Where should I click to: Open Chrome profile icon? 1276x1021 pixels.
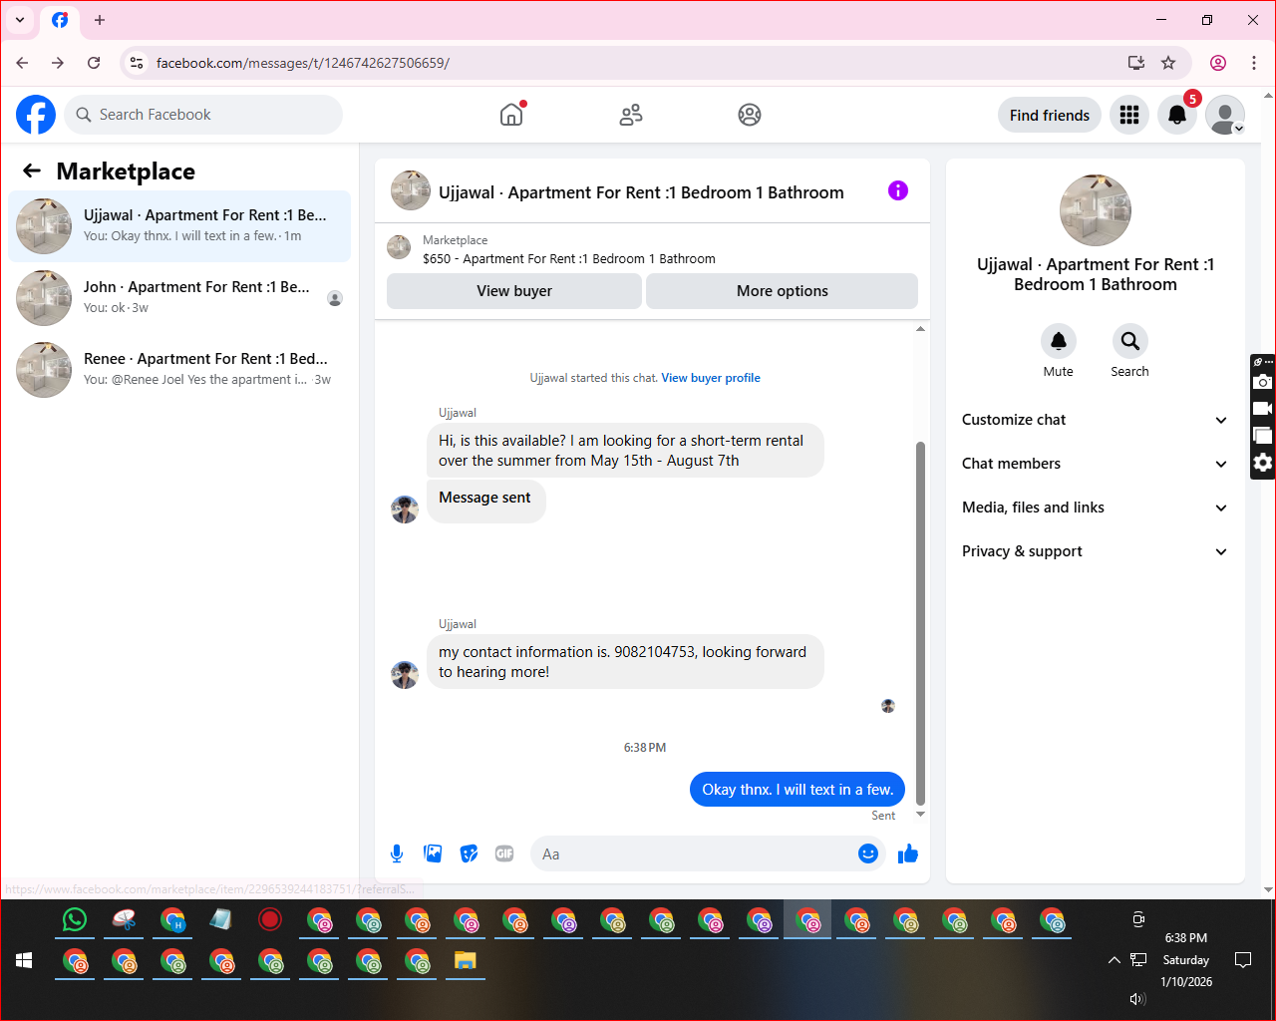coord(1218,63)
